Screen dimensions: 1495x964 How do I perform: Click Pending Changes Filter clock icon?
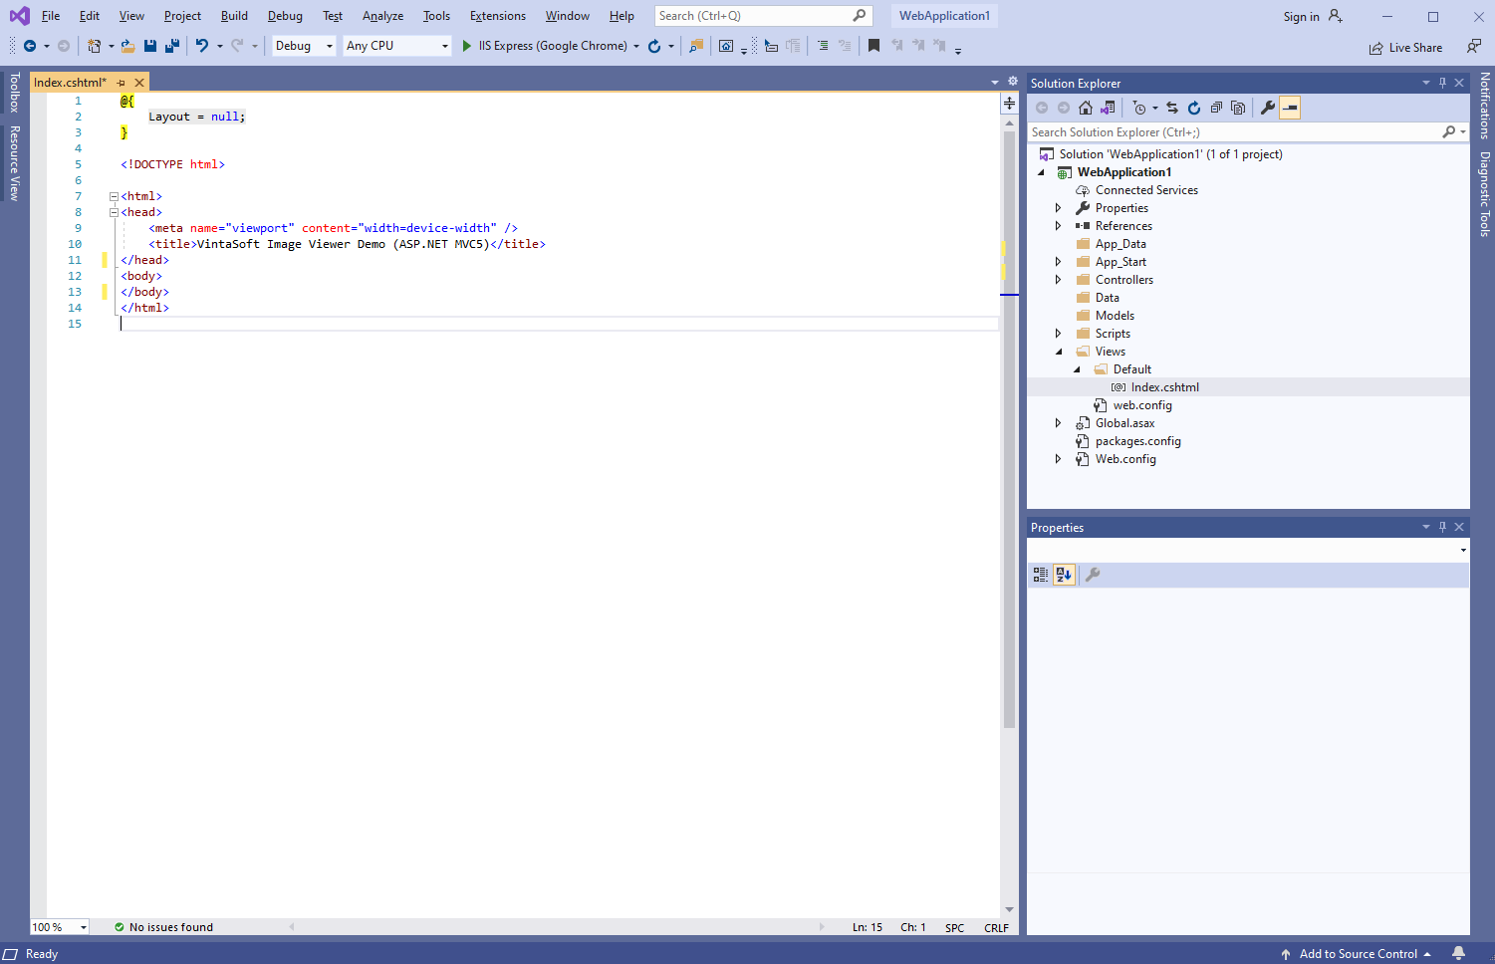click(x=1139, y=108)
